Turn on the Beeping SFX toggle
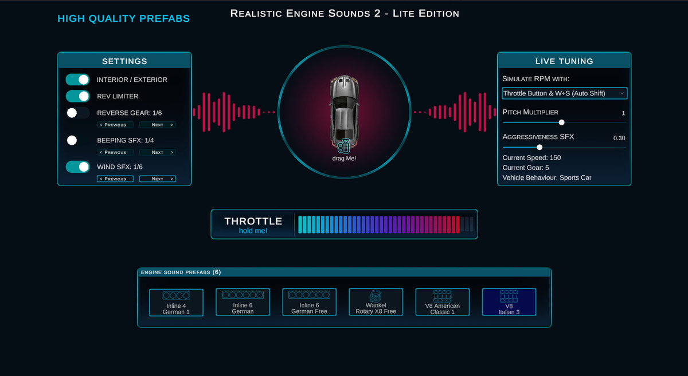 point(78,140)
